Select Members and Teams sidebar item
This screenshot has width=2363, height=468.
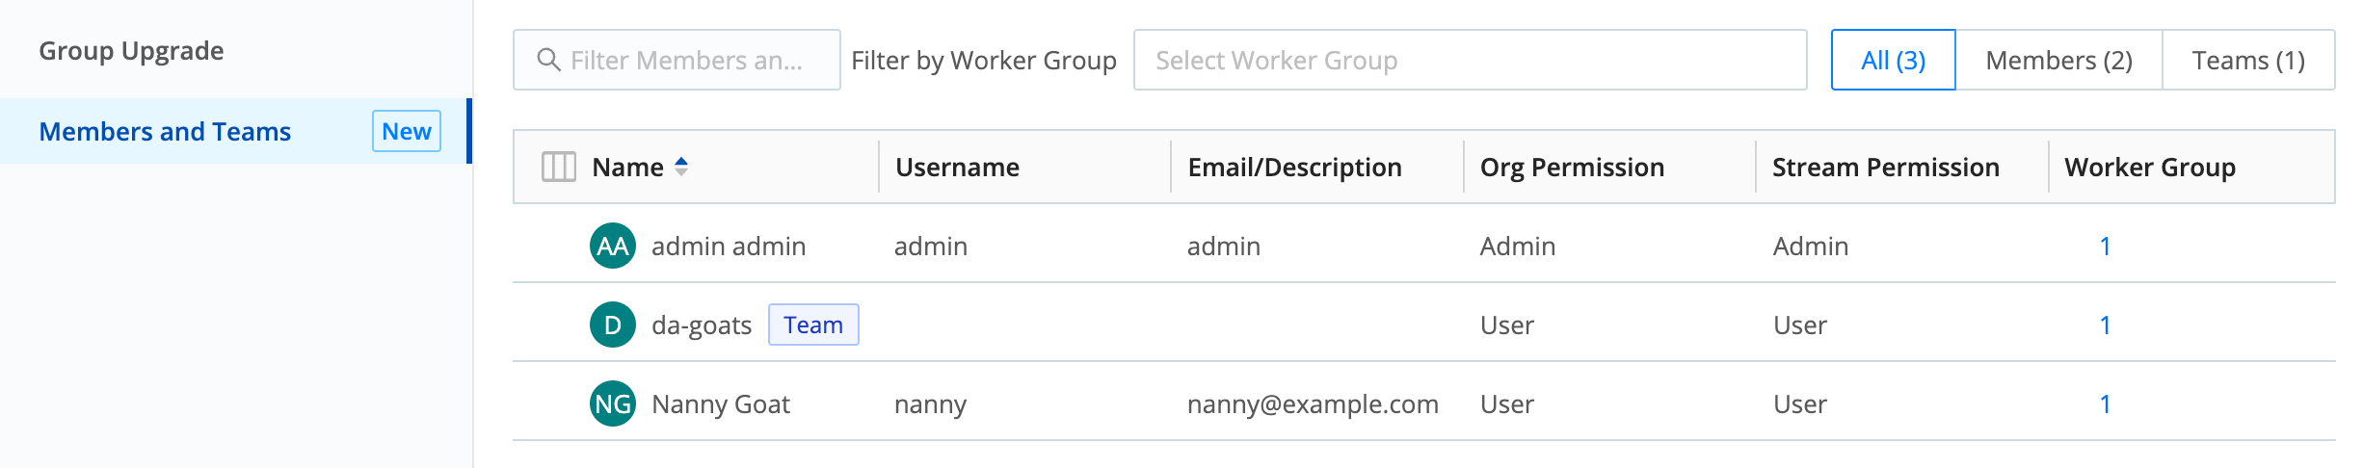coord(165,131)
